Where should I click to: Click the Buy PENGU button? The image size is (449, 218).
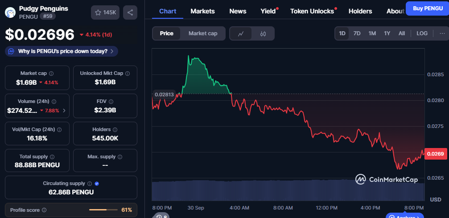point(427,8)
